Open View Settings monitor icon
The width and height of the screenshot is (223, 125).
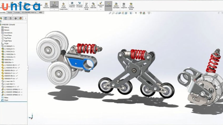tap(149, 13)
